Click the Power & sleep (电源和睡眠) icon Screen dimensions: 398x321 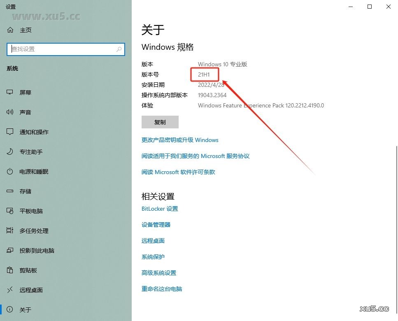(x=10, y=172)
